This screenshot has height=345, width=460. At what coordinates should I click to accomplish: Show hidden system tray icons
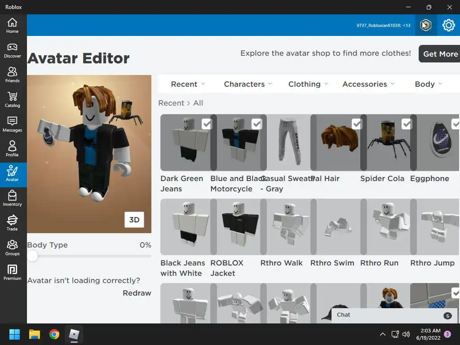click(x=383, y=334)
